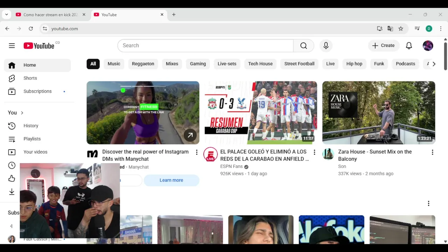
Task: Select the Hip hop filter chip
Action: tap(354, 64)
